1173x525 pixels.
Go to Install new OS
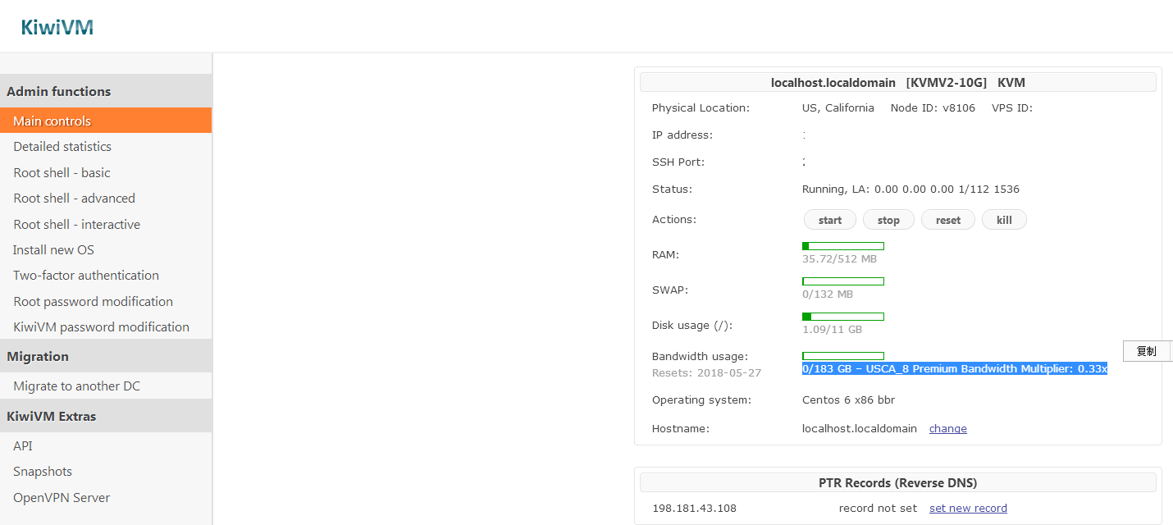(53, 249)
